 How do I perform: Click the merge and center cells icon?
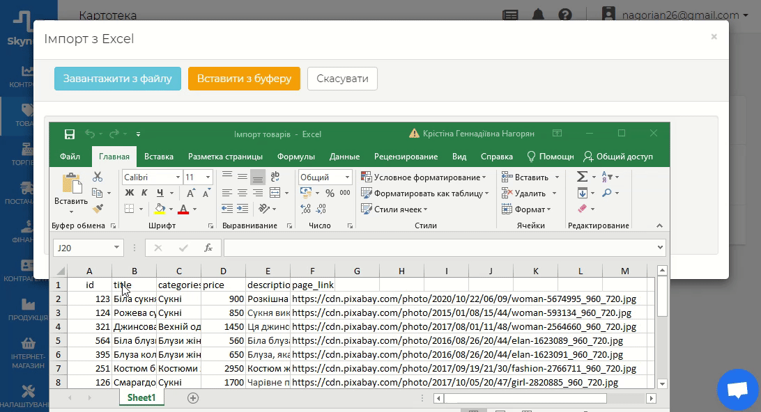(275, 193)
